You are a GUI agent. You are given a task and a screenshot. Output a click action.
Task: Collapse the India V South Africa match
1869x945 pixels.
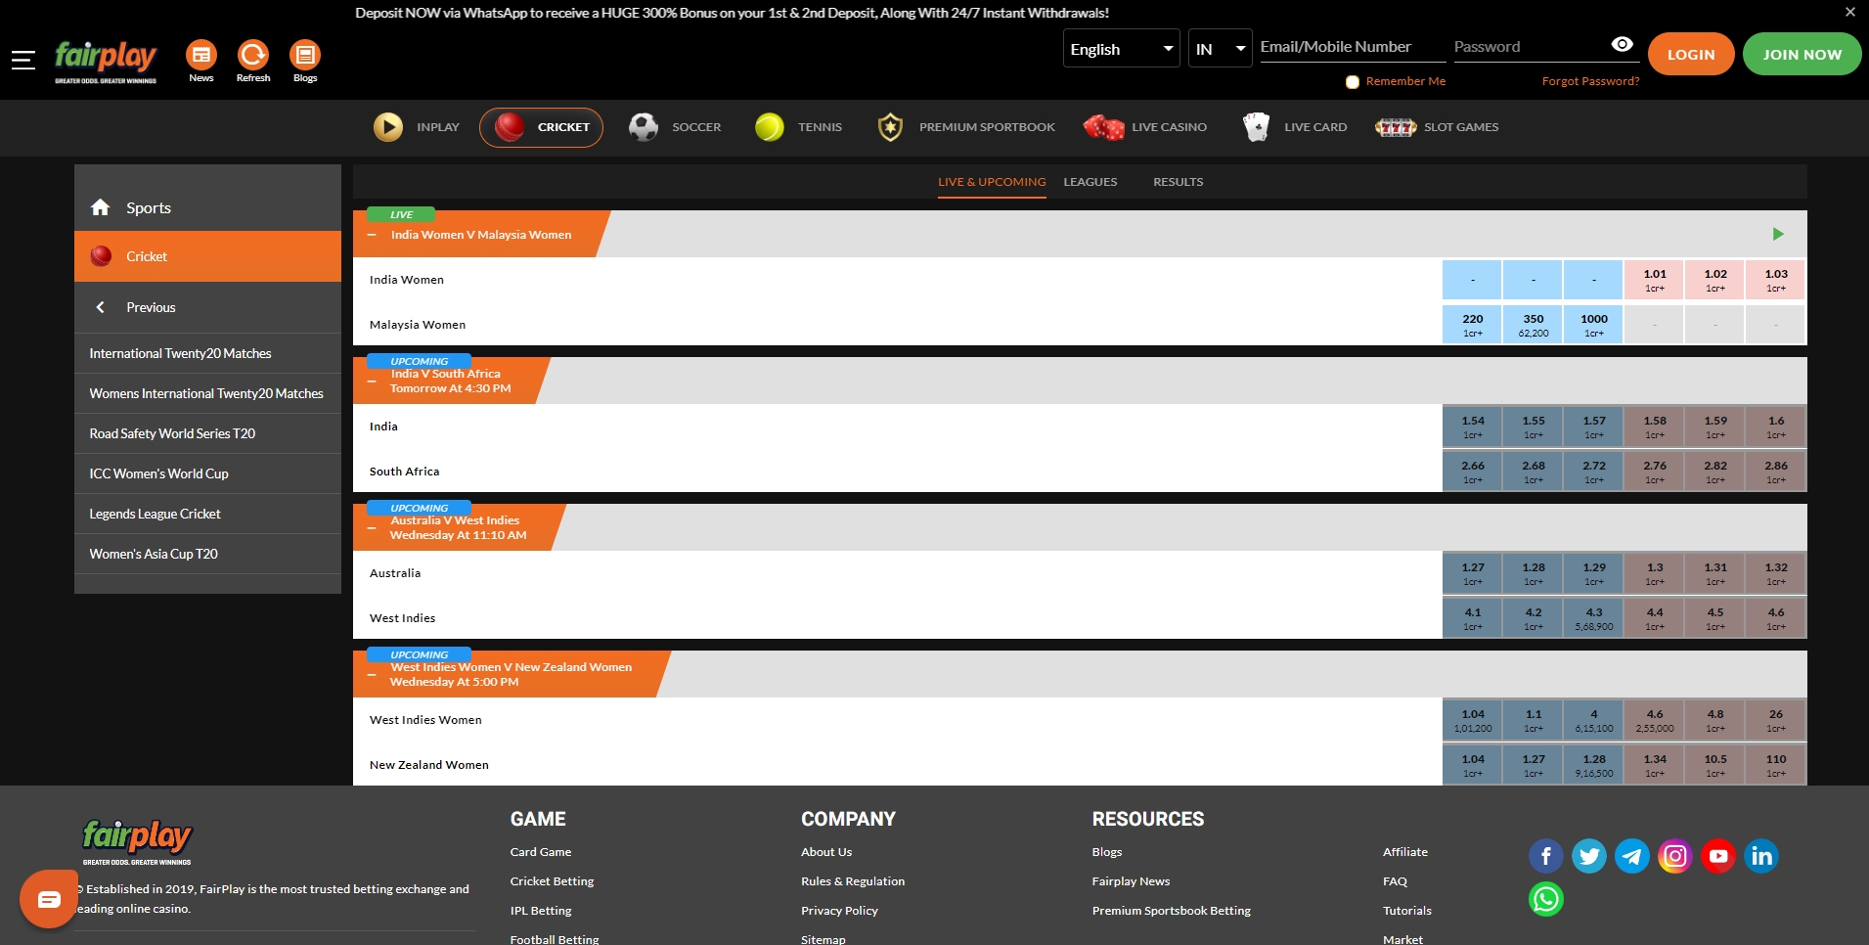372,382
